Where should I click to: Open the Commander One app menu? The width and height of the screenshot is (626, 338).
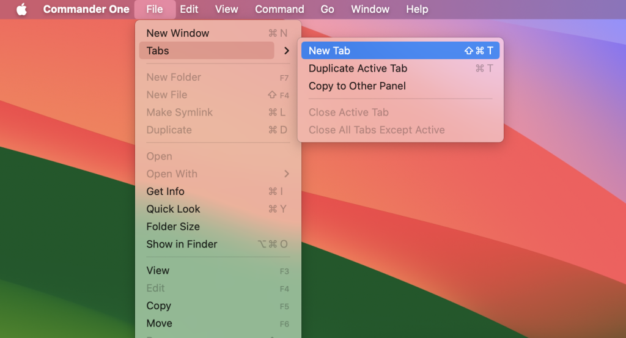pyautogui.click(x=86, y=9)
